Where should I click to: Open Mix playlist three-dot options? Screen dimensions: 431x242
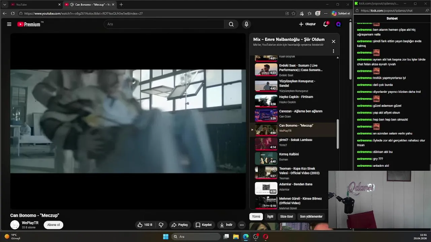[x=333, y=51]
